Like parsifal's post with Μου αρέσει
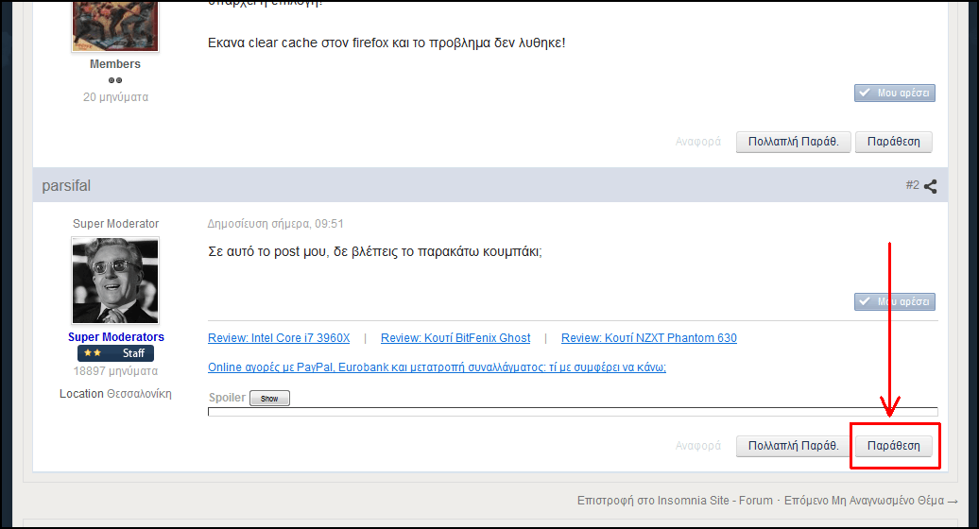Screen dimensions: 979x529 tap(895, 302)
